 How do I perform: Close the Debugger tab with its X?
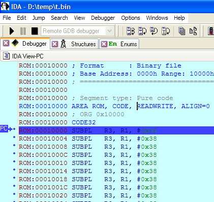[x=6, y=43]
